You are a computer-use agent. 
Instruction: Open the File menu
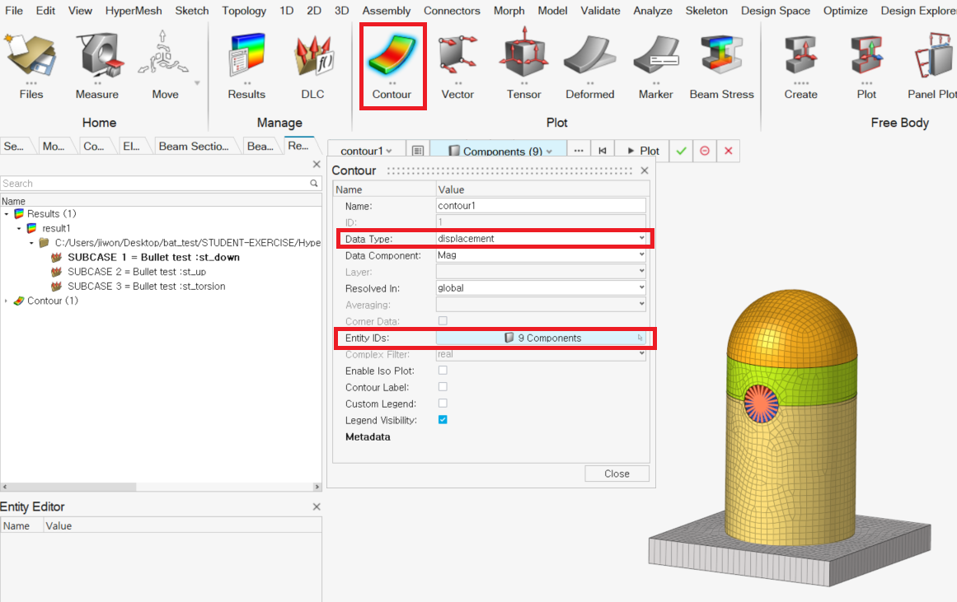[13, 11]
